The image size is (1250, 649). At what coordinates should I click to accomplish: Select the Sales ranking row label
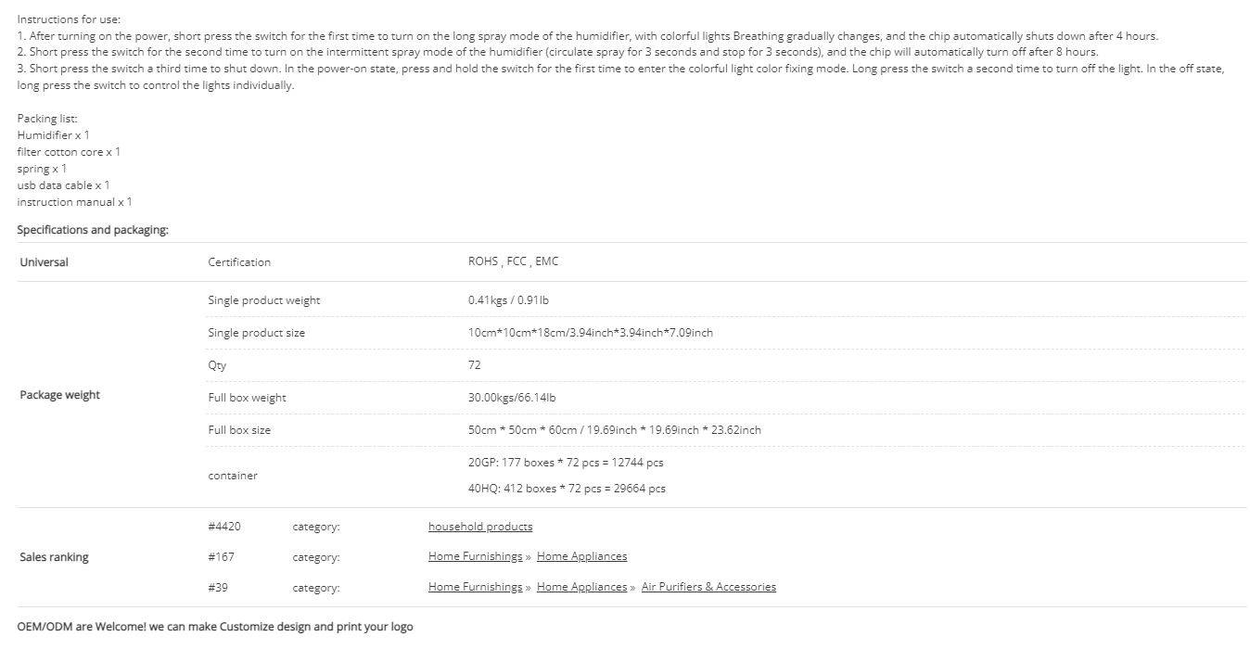[x=54, y=557]
